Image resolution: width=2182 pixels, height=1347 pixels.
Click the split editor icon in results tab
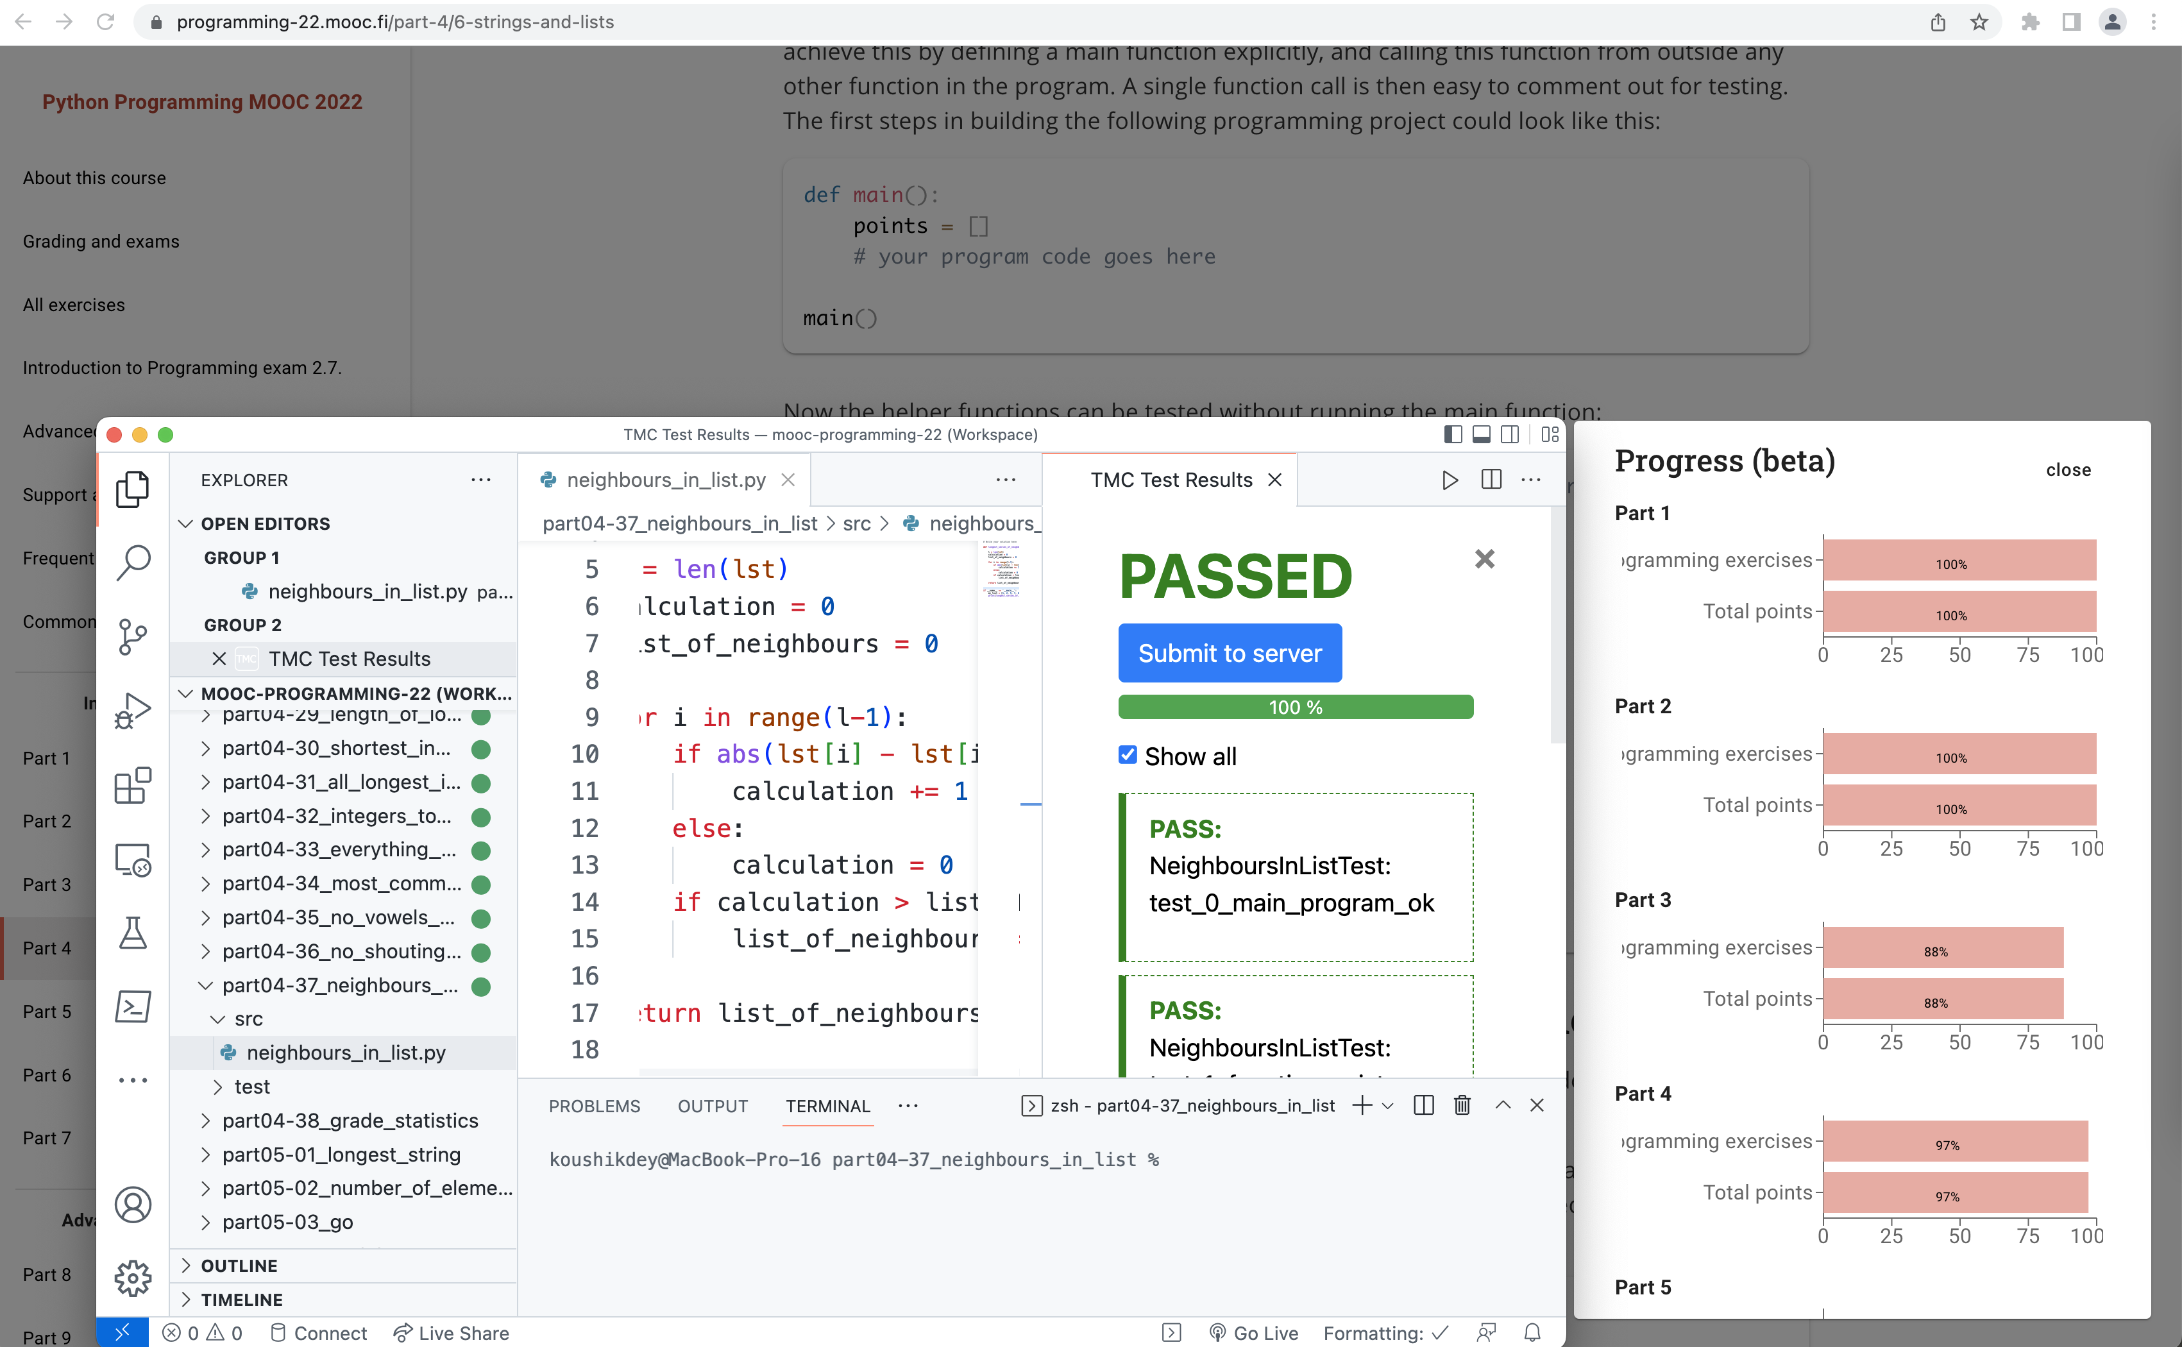pos(1491,479)
